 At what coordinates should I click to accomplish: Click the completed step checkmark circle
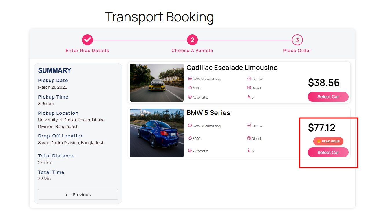pyautogui.click(x=87, y=40)
